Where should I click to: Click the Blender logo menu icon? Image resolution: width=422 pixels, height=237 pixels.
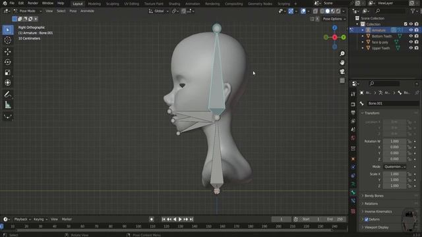click(x=5, y=3)
